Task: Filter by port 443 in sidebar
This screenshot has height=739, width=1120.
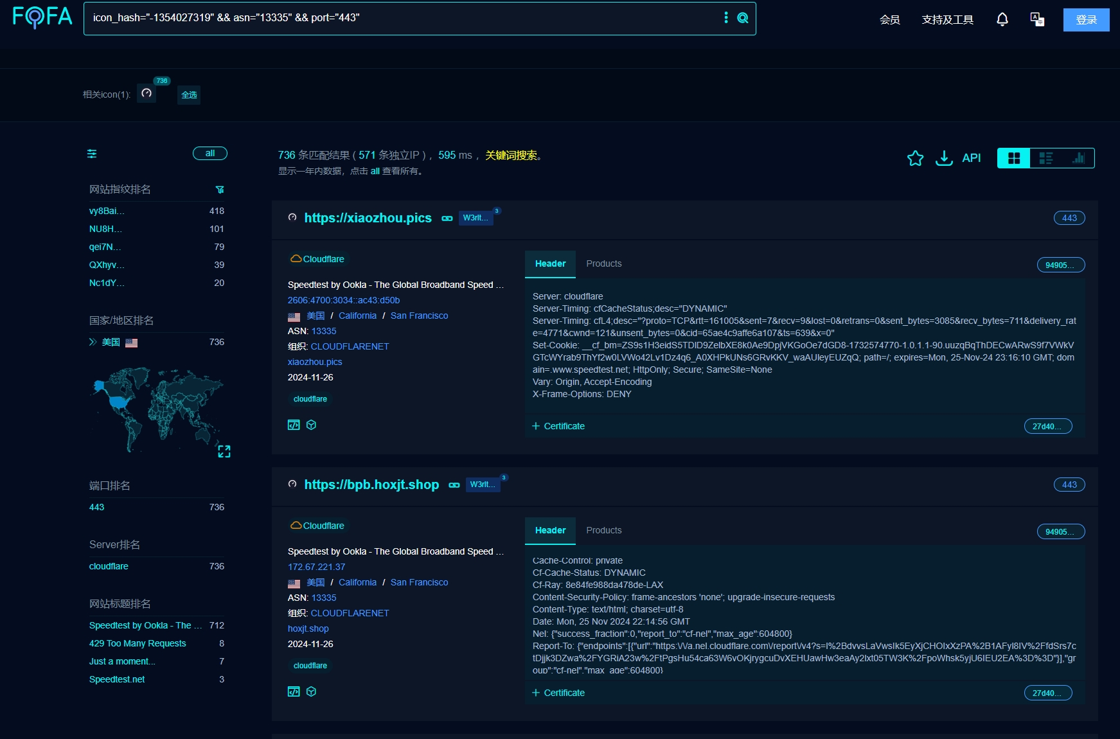Action: (96, 507)
